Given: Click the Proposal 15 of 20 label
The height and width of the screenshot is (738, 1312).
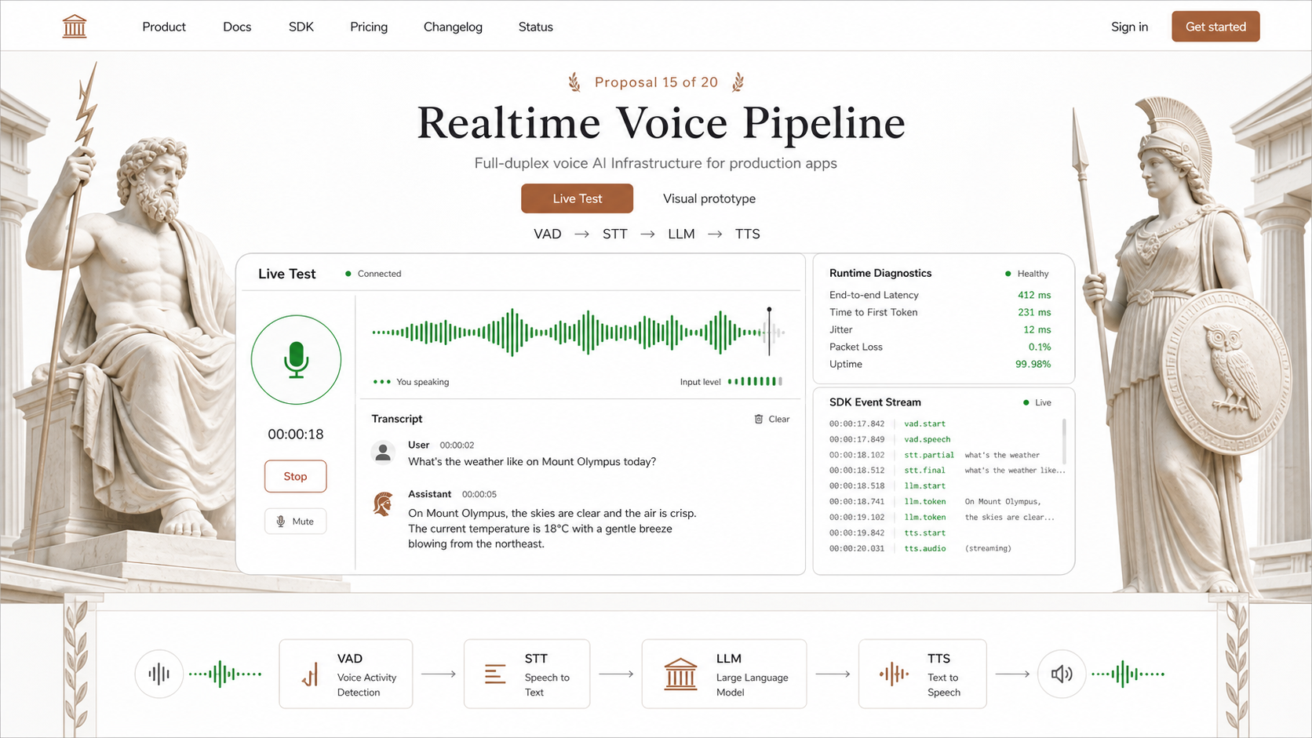Looking at the screenshot, I should coord(656,82).
